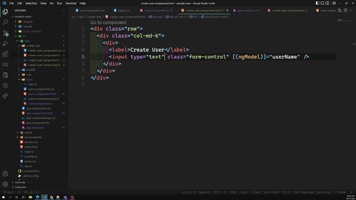
Task: Click the input.form-control breadcrumb segment
Action: pyautogui.click(x=215, y=17)
